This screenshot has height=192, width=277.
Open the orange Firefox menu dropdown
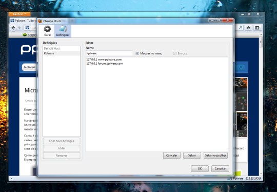click(19, 14)
